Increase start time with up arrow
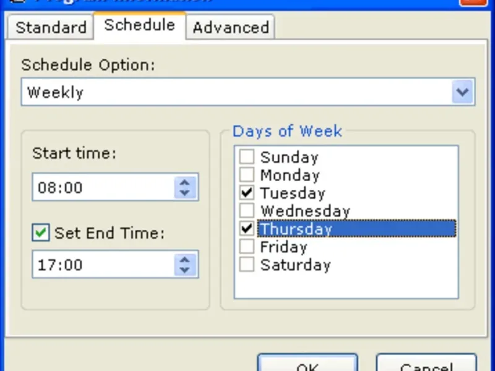 coord(184,182)
